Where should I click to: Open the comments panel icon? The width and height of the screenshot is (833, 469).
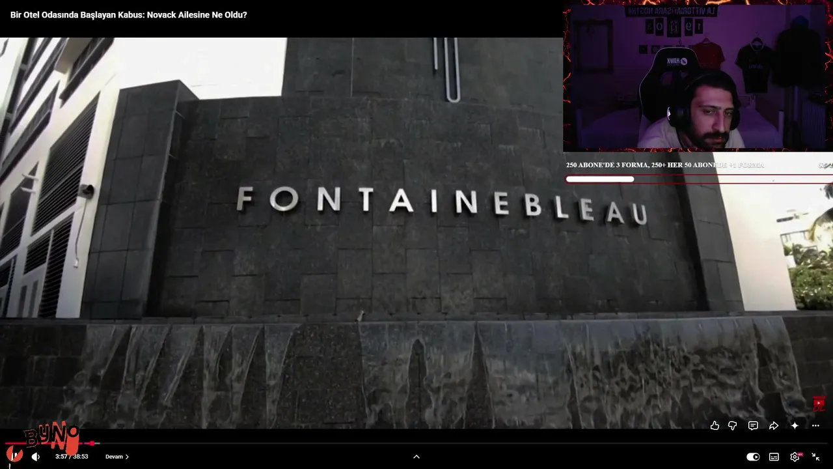click(753, 425)
